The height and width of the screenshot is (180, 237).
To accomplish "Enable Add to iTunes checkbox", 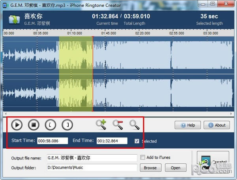I will point(143,157).
